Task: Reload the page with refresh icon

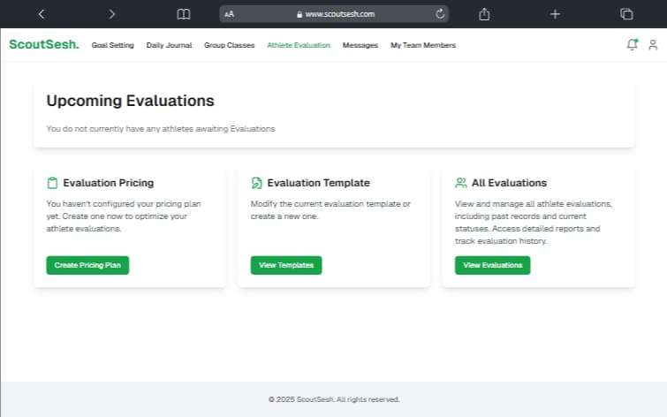Action: [x=440, y=14]
